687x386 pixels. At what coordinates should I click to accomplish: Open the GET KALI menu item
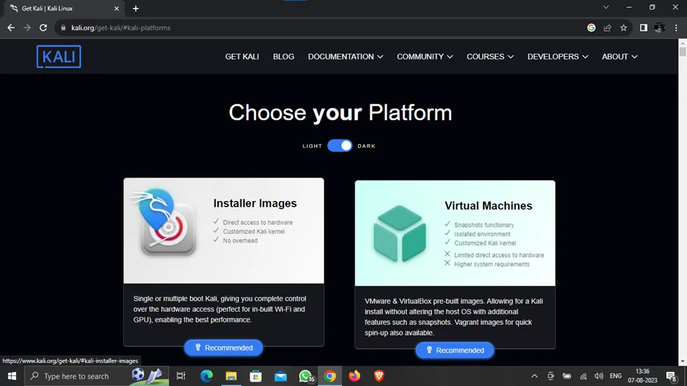[242, 57]
